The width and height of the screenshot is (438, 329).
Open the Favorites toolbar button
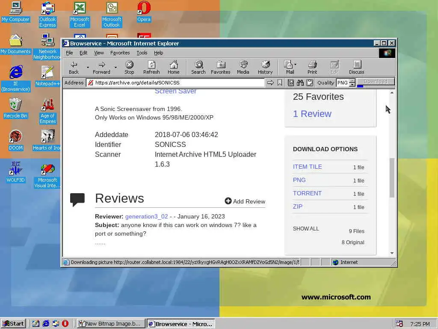[220, 67]
